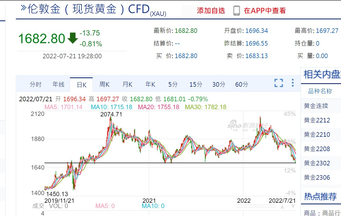Switch to the 月K monthly tab
Image resolution: width=341 pixels, height=216 pixels.
(127, 85)
